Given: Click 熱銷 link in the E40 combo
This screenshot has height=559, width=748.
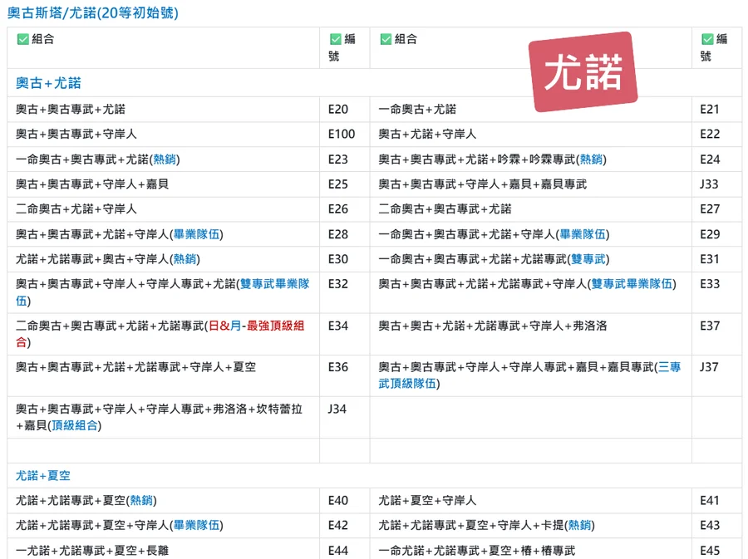Looking at the screenshot, I should click(x=141, y=500).
